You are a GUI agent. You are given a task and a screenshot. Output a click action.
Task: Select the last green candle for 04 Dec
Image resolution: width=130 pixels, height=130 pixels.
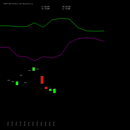(x=54, y=91)
